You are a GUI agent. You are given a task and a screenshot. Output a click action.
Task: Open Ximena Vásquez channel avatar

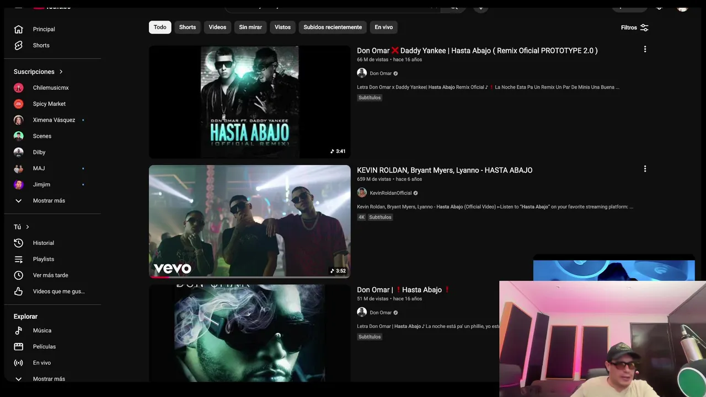pos(18,120)
